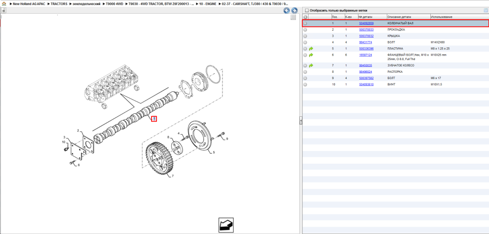Click callout 9 beside the right bolt

tap(227, 139)
